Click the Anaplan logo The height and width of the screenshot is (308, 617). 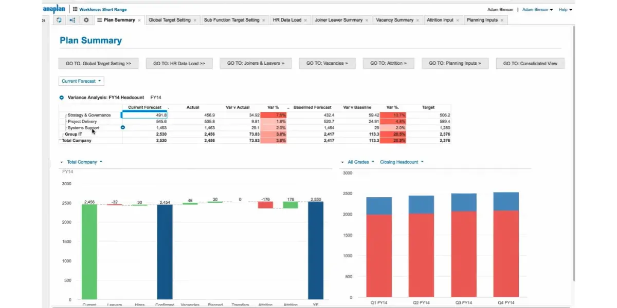pyautogui.click(x=53, y=9)
